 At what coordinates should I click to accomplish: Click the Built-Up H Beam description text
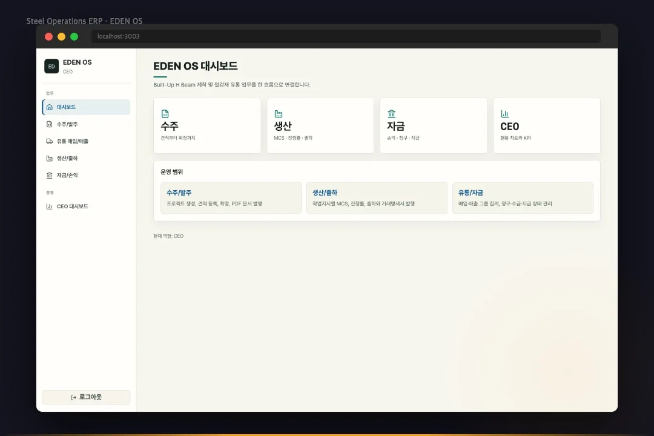click(x=232, y=85)
